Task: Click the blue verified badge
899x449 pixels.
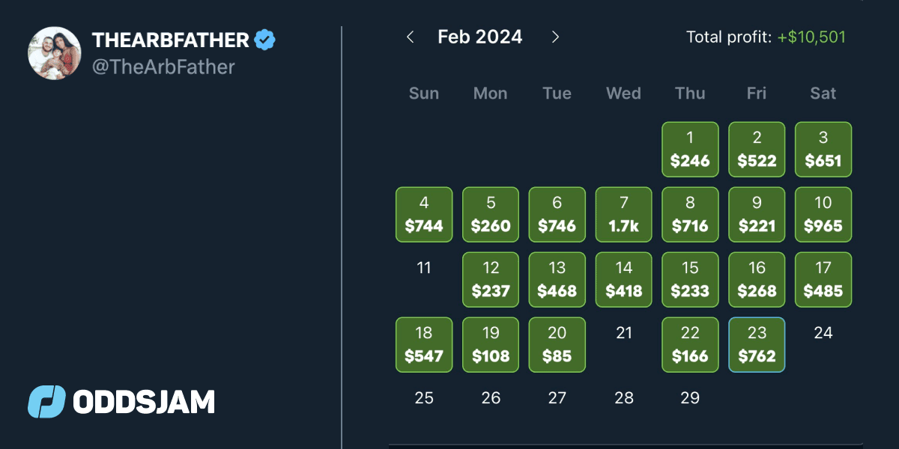Action: click(x=264, y=40)
